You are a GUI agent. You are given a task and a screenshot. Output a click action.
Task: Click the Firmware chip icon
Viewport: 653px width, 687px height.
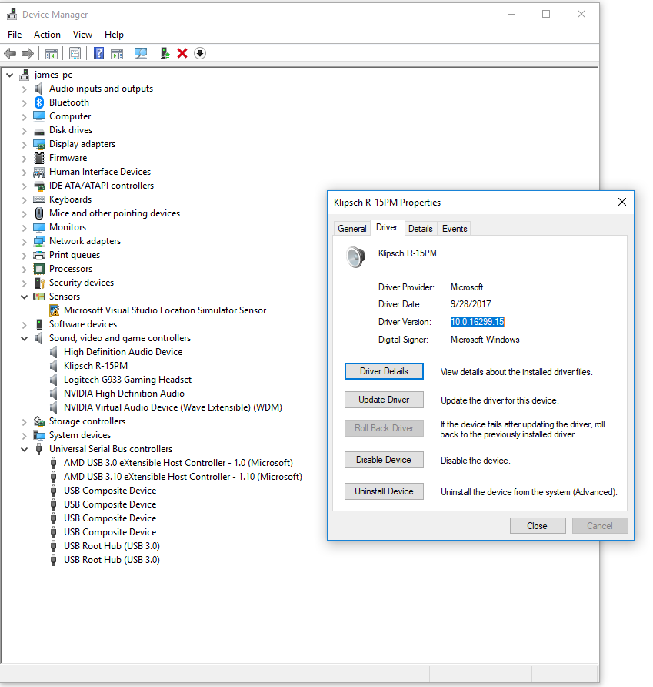pos(39,158)
